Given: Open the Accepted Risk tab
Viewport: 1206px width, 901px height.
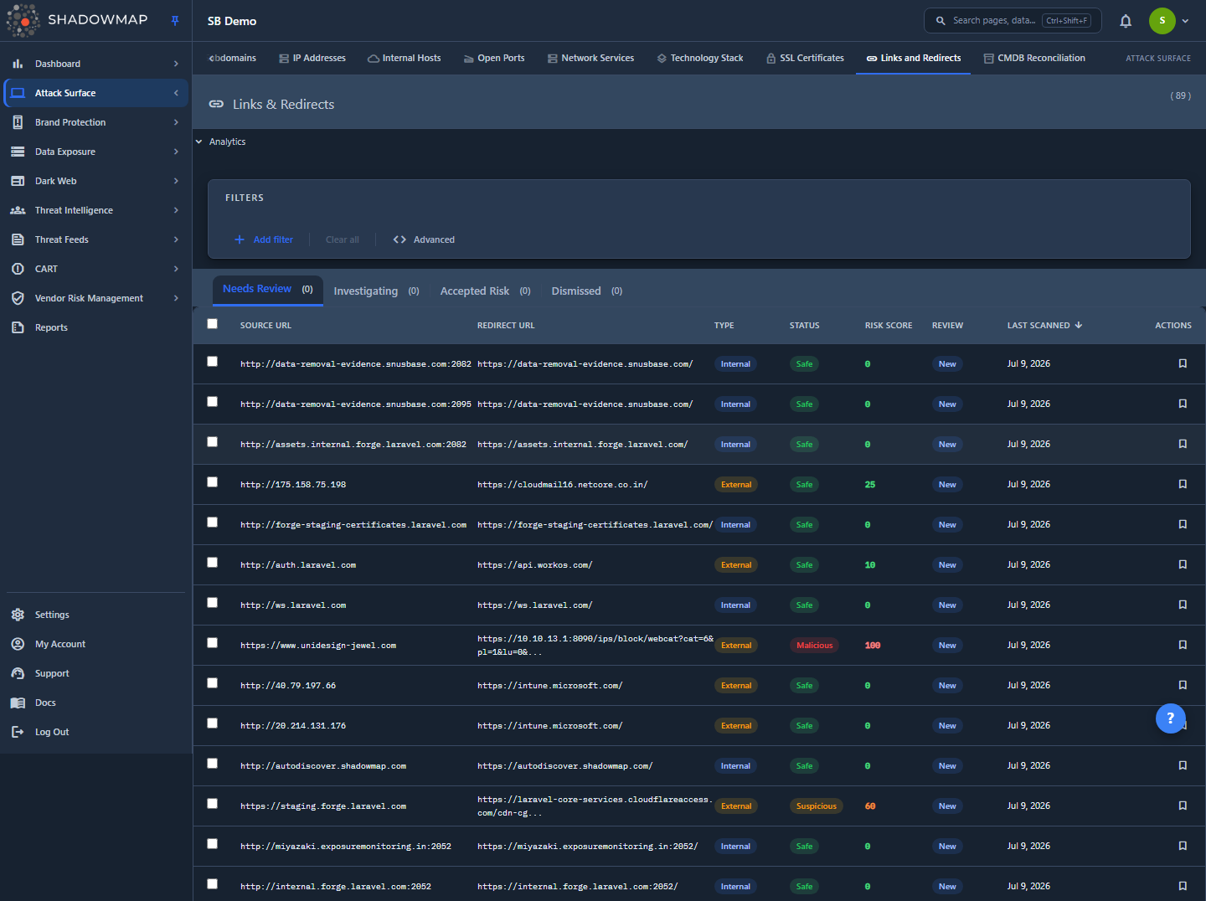Looking at the screenshot, I should pos(485,291).
